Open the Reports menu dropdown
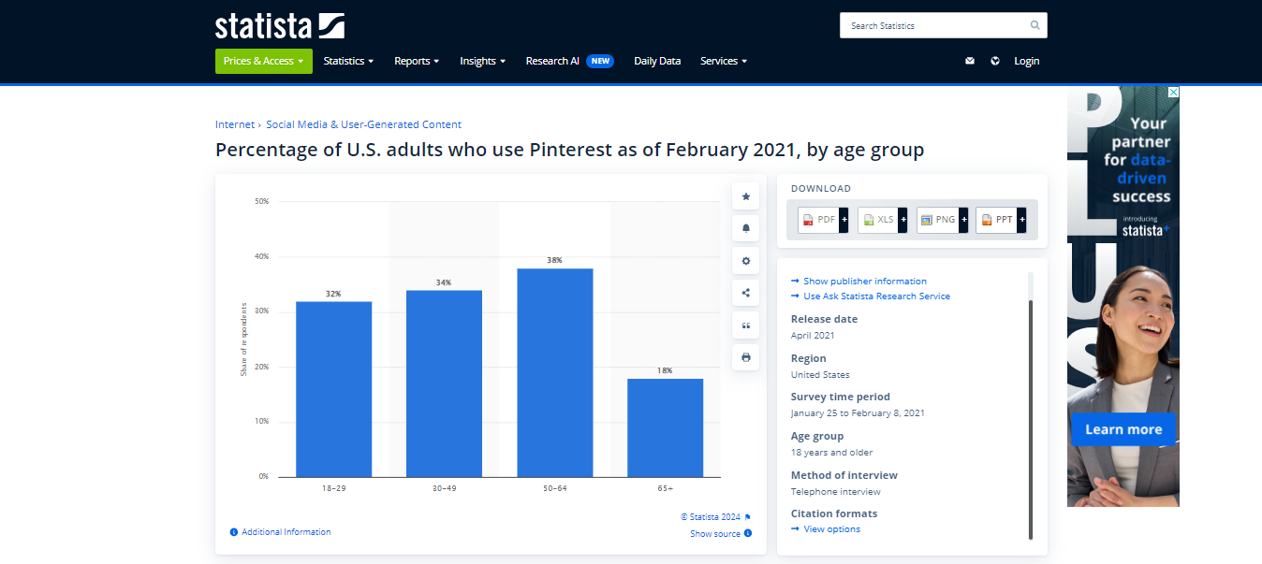 (x=417, y=61)
